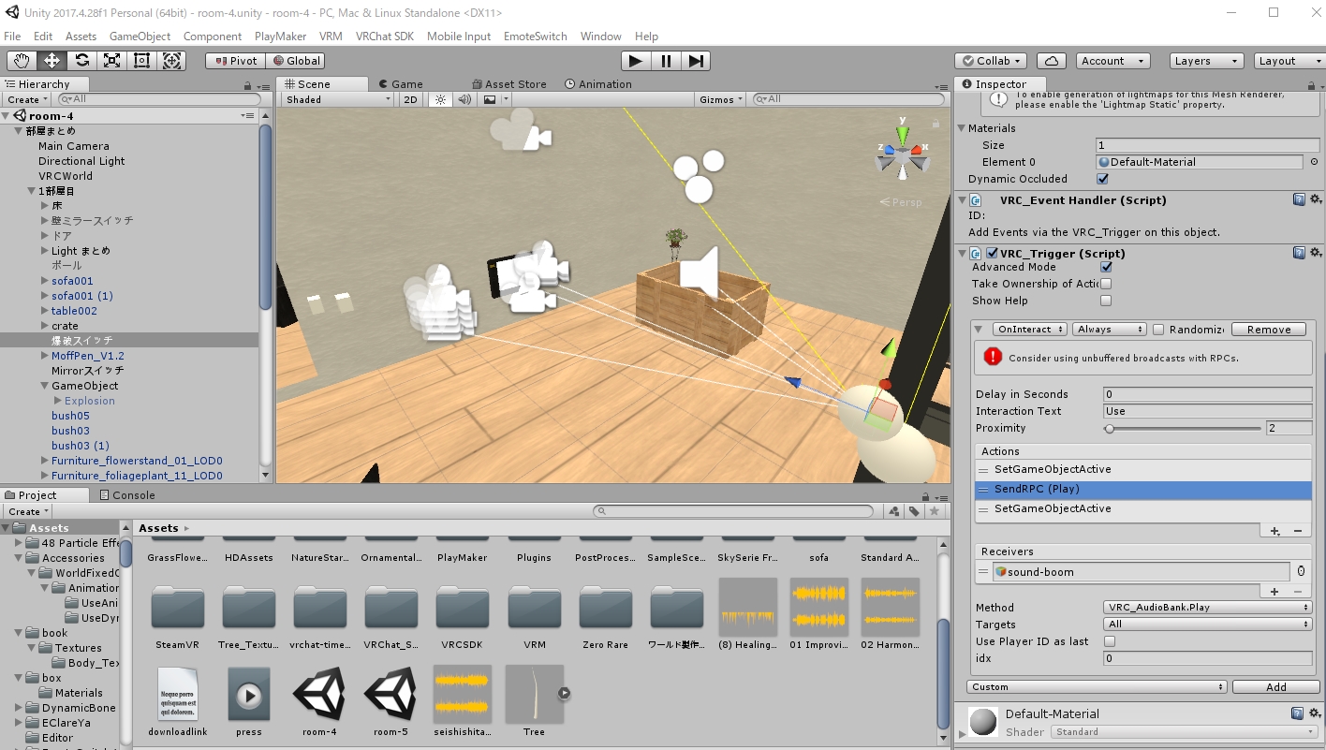1326x750 pixels.
Task: Open VRC_Event Handler settings gear
Action: point(1315,199)
